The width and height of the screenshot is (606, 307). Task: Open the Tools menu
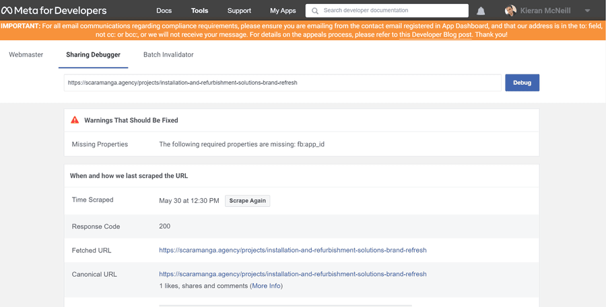click(x=199, y=11)
